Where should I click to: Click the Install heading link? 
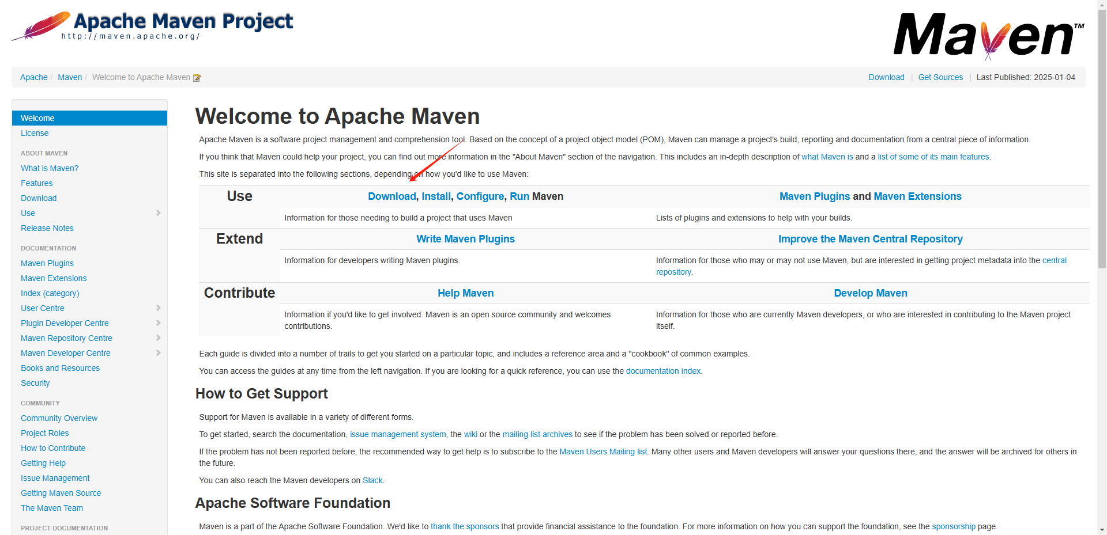[436, 196]
